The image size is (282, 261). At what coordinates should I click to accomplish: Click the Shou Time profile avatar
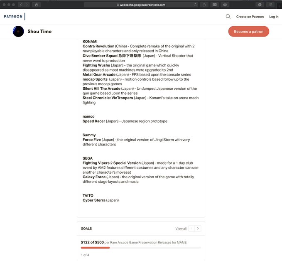[x=18, y=31]
